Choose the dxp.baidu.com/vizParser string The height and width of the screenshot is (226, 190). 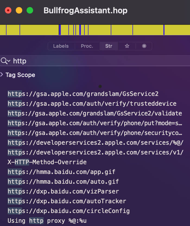(x=63, y=192)
